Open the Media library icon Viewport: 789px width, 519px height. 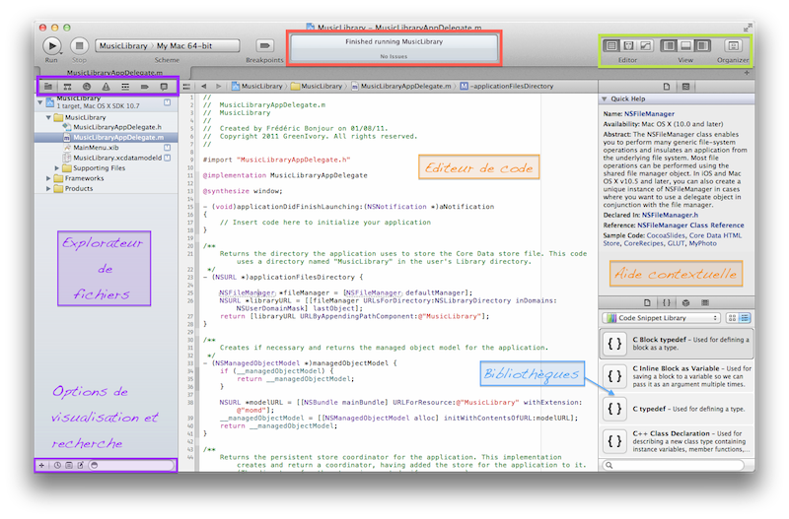(706, 301)
